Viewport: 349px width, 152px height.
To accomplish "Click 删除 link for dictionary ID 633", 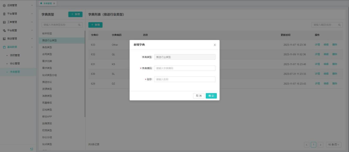I will [335, 45].
